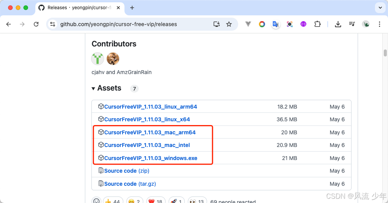This screenshot has width=388, height=203.
Task: Show browser downloads
Action: (338, 24)
